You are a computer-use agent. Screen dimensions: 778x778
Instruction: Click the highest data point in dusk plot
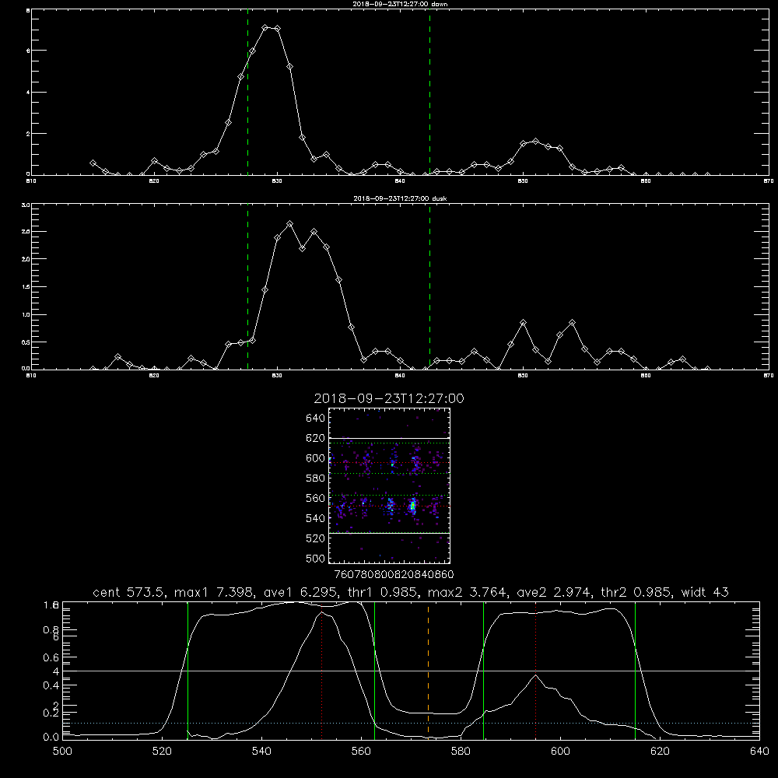click(289, 224)
